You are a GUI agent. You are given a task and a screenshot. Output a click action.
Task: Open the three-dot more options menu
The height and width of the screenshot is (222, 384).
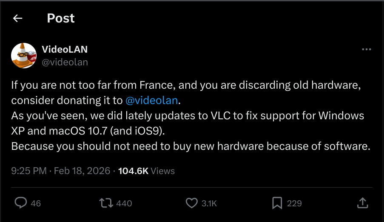(367, 49)
